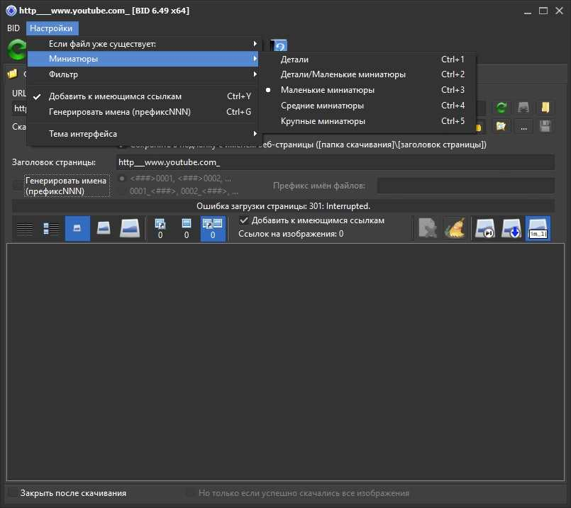The height and width of the screenshot is (508, 571).
Task: Click the gray printer-like icon in URL row
Action: tap(523, 107)
